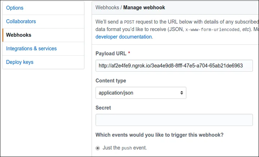Open the Options settings page

click(15, 8)
